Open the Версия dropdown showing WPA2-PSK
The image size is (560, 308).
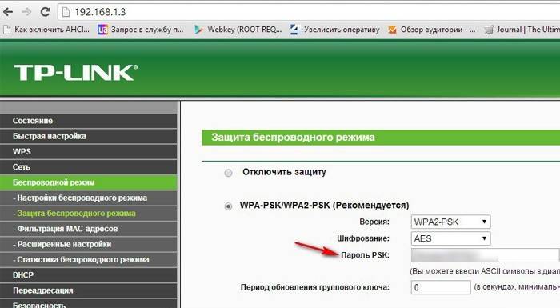click(x=450, y=222)
